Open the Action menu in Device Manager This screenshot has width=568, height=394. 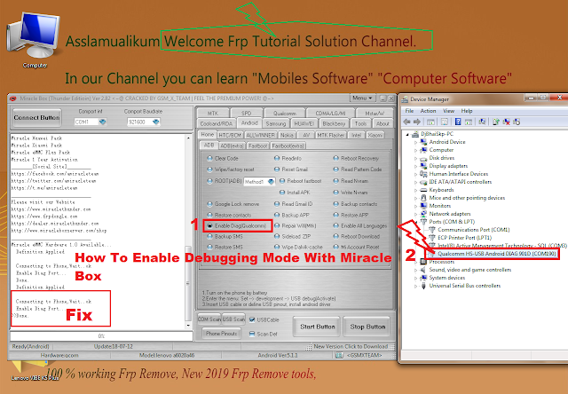[x=428, y=111]
